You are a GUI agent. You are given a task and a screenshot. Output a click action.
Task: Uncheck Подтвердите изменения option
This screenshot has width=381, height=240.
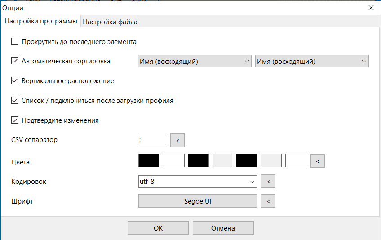point(15,120)
